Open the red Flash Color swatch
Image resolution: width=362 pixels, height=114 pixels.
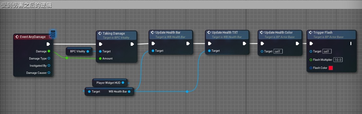click(x=331, y=68)
